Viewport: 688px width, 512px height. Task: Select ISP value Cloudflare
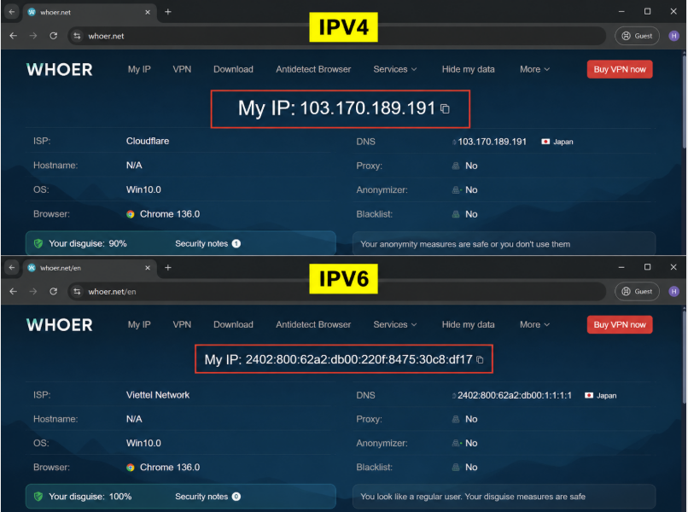click(148, 141)
